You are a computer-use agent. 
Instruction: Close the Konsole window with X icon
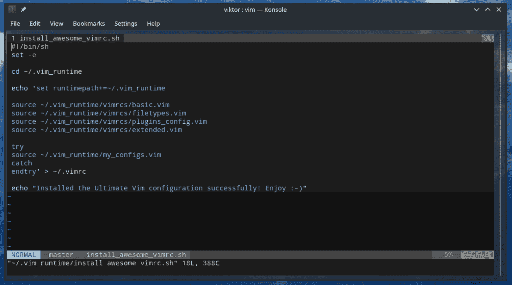tap(499, 10)
